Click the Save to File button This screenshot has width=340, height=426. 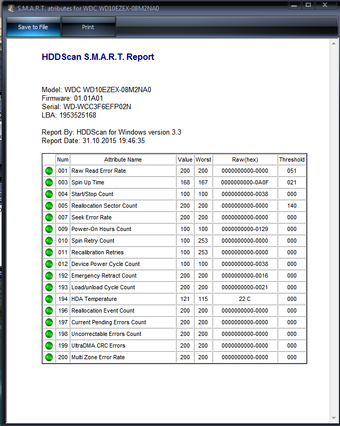pyautogui.click(x=33, y=27)
